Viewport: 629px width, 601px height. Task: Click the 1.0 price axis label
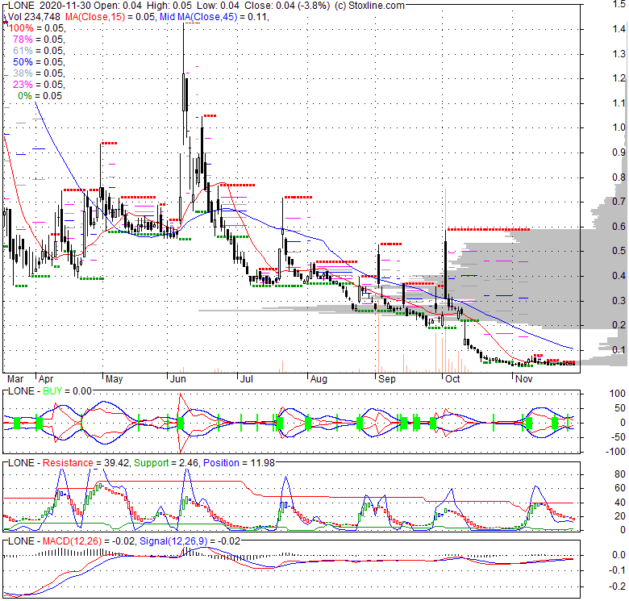tap(619, 127)
